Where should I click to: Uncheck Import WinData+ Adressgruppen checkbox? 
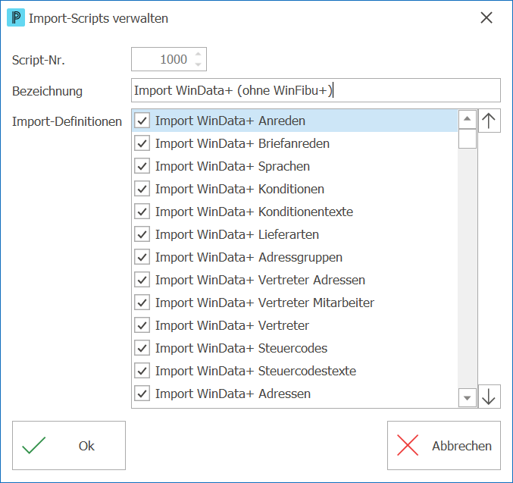pyautogui.click(x=142, y=257)
